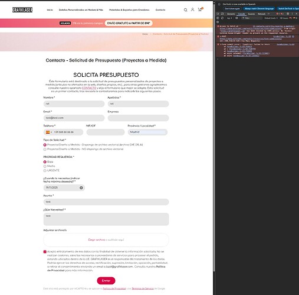The width and height of the screenshot is (299, 295).
Task: Click the 'Switch DevTools to Spanish' button
Action: pyautogui.click(x=288, y=9)
